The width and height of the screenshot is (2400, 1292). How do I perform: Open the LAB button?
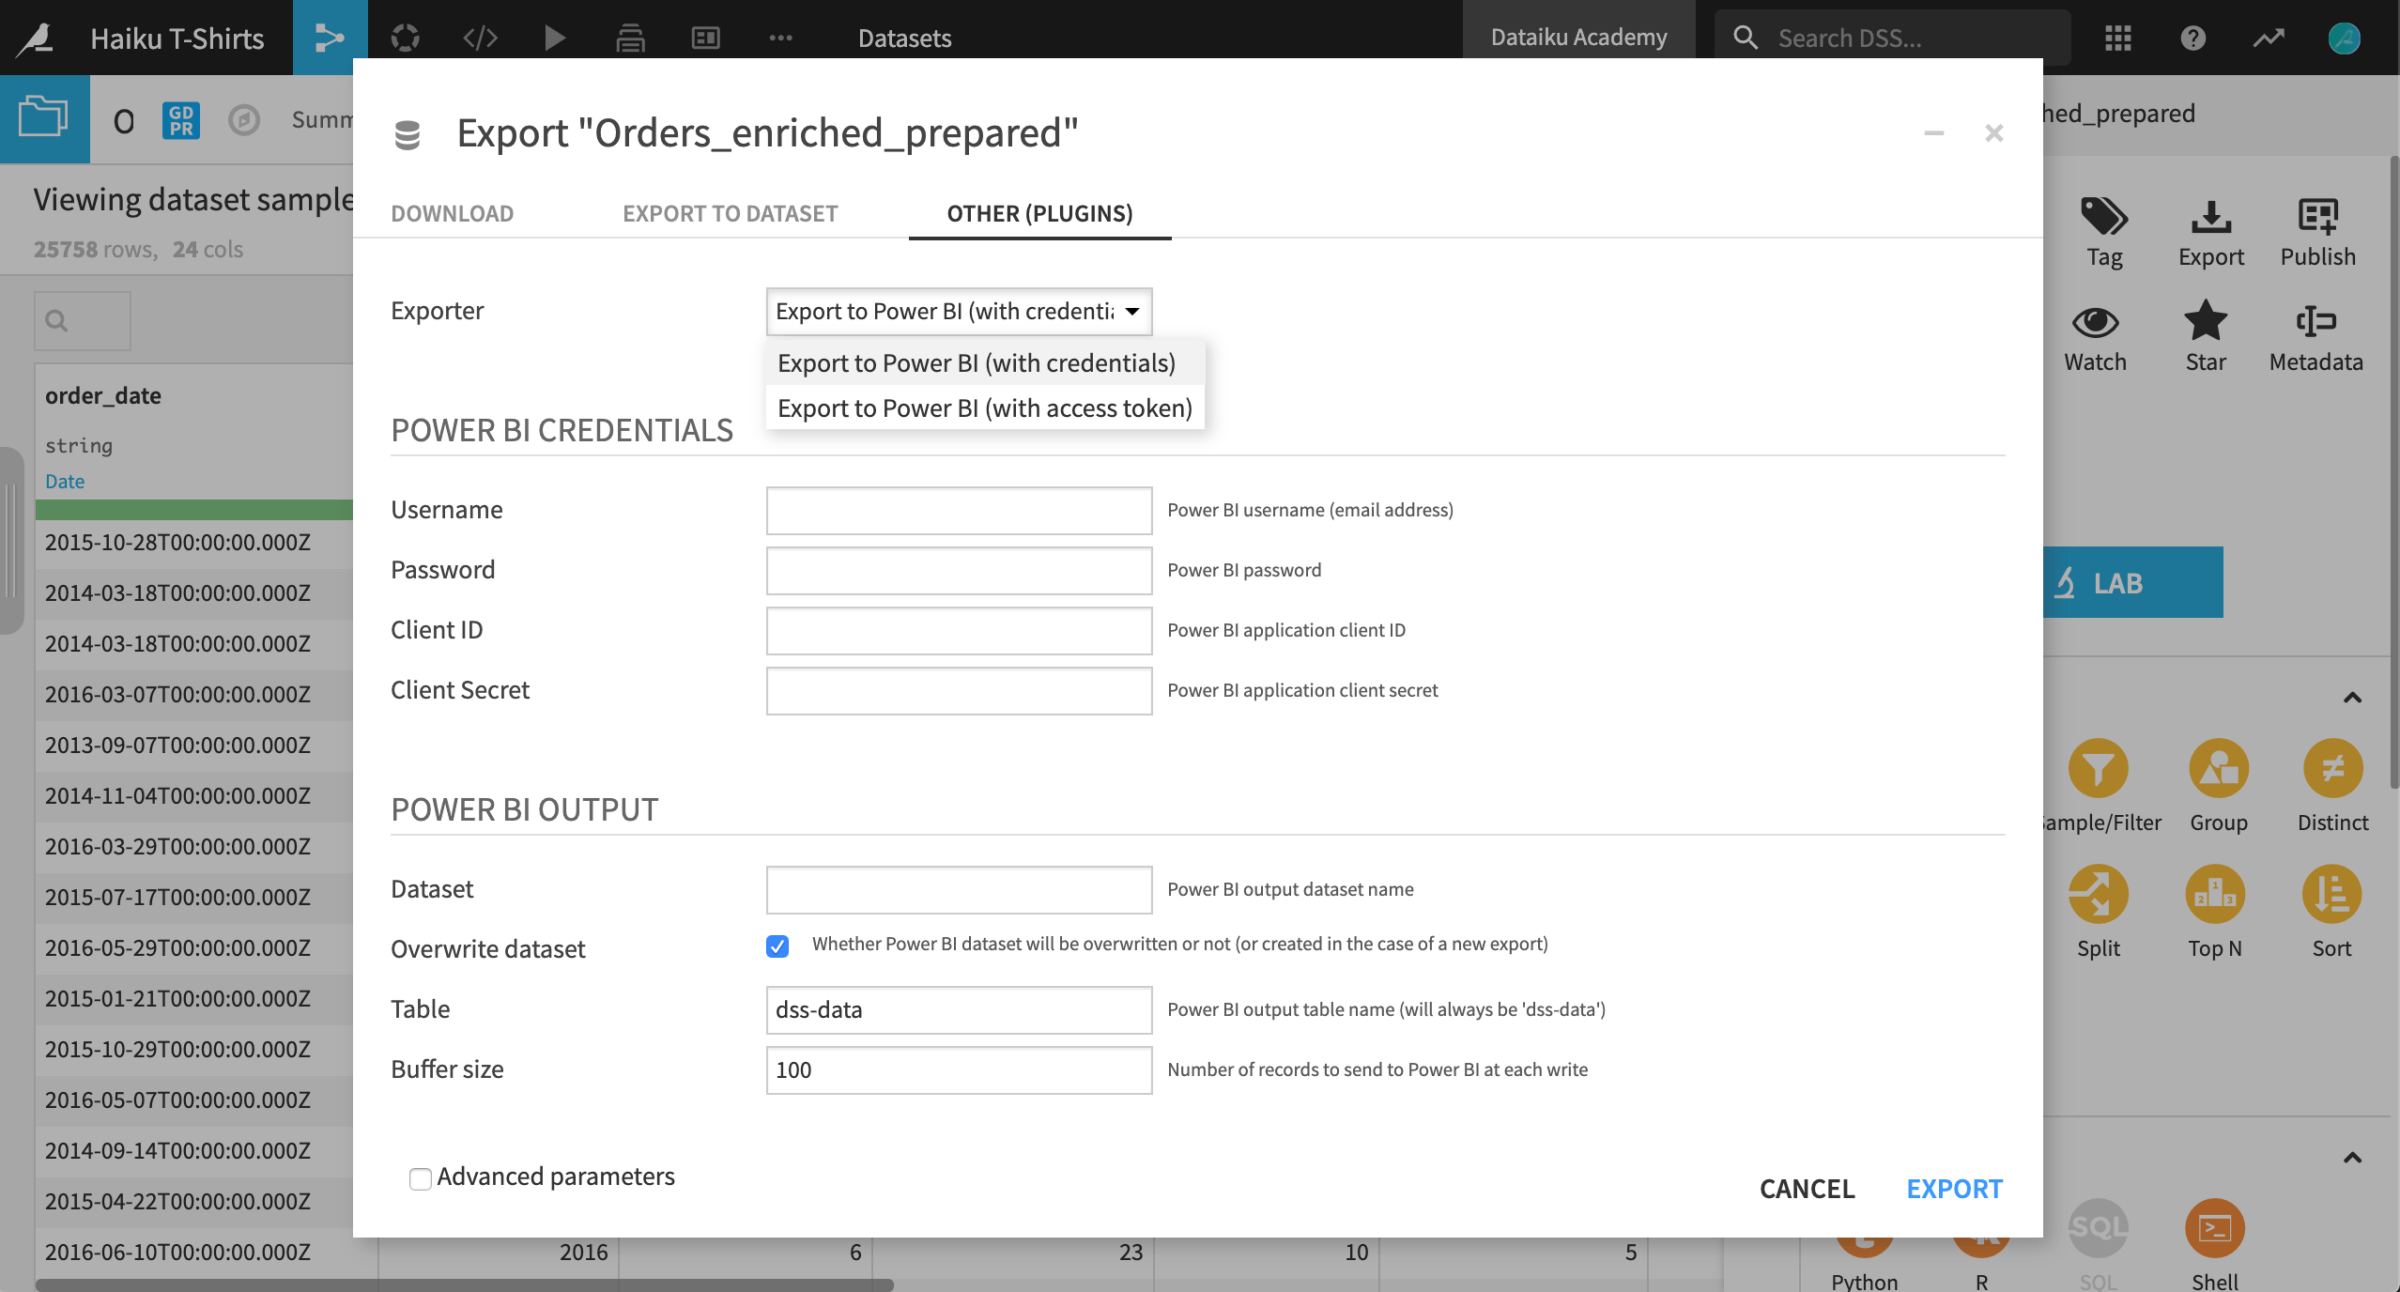point(2132,582)
